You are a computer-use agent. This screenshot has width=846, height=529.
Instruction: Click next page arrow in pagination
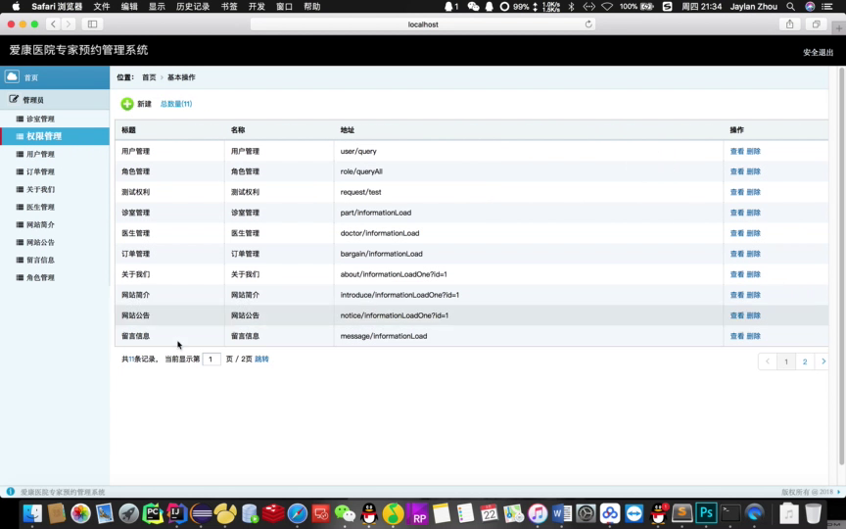[822, 361]
